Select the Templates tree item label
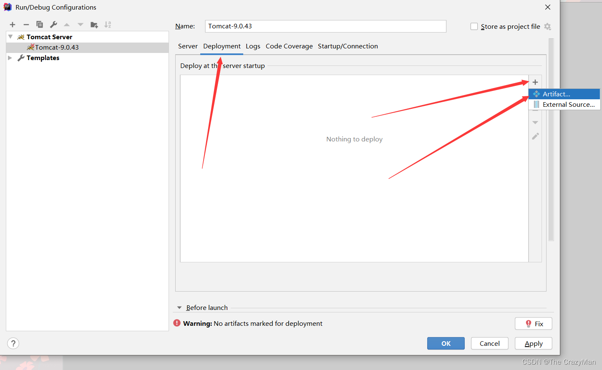Viewport: 602px width, 370px height. [x=43, y=58]
